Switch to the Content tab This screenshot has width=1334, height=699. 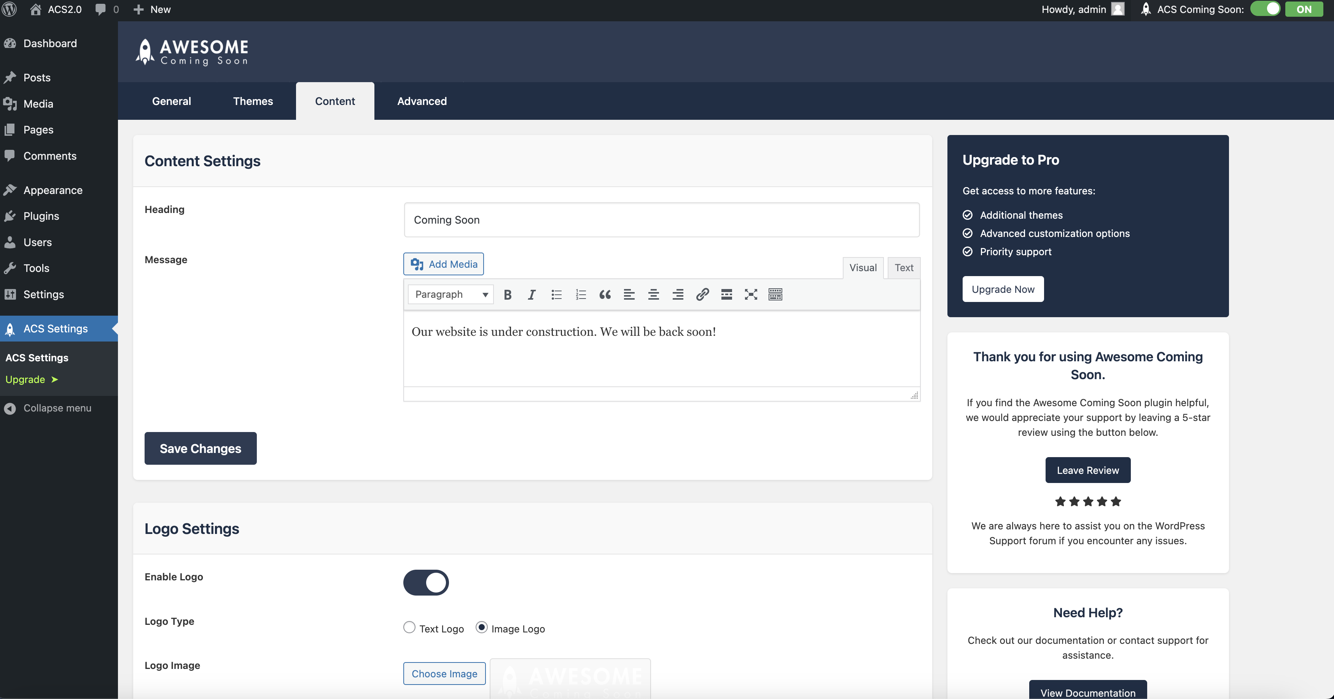(335, 101)
